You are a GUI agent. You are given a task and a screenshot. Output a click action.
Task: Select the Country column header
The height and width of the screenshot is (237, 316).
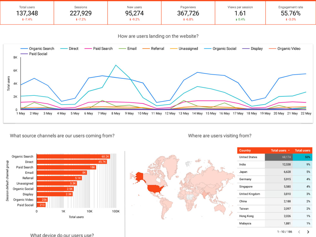click(x=245, y=150)
